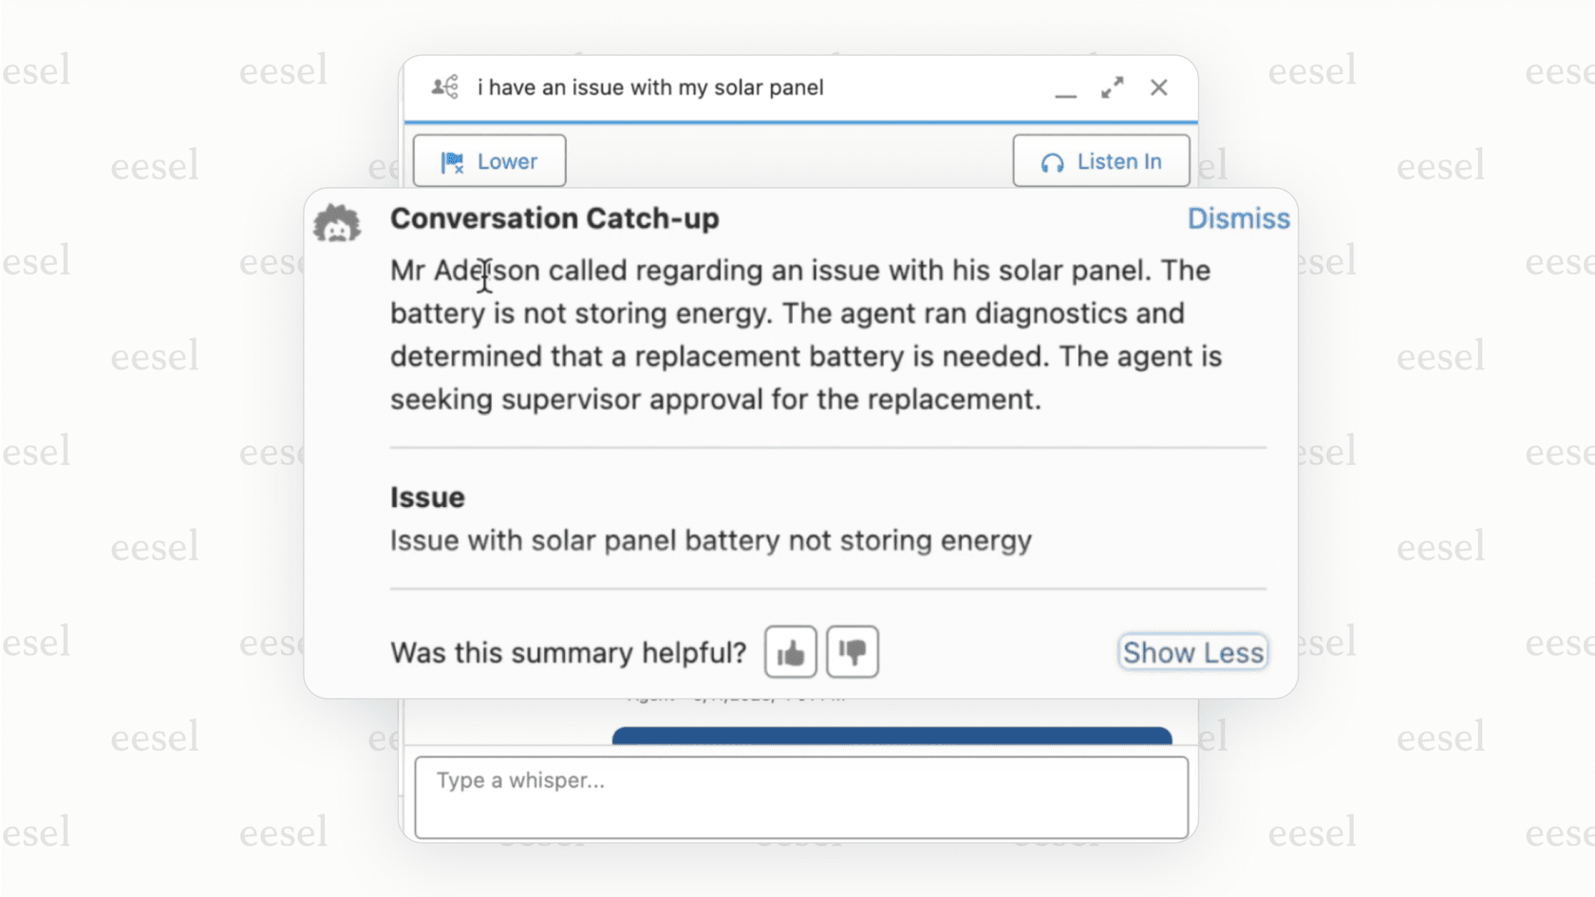Dismiss the Conversation Catch-up summary
The image size is (1595, 897).
tap(1238, 218)
